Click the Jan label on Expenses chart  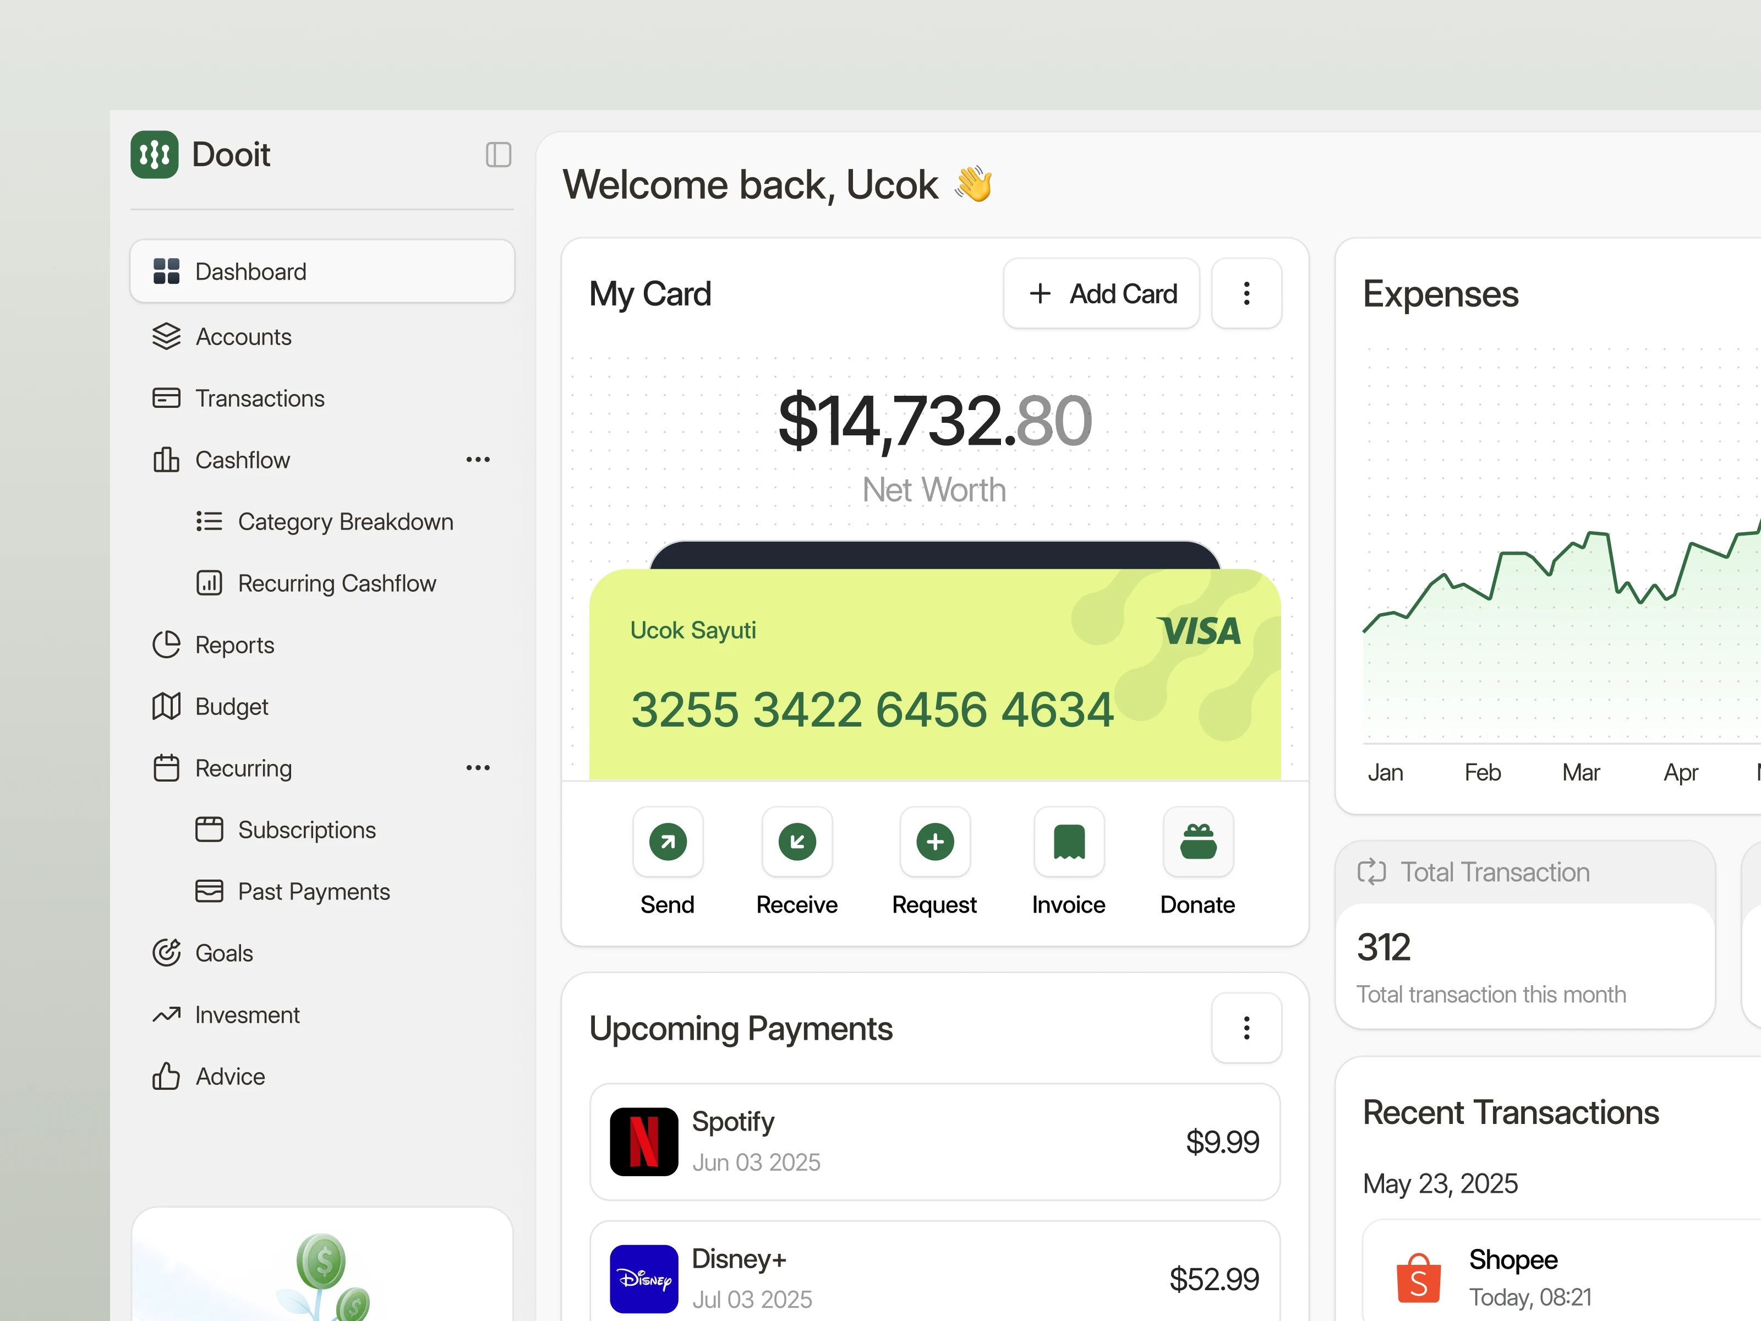click(1385, 772)
